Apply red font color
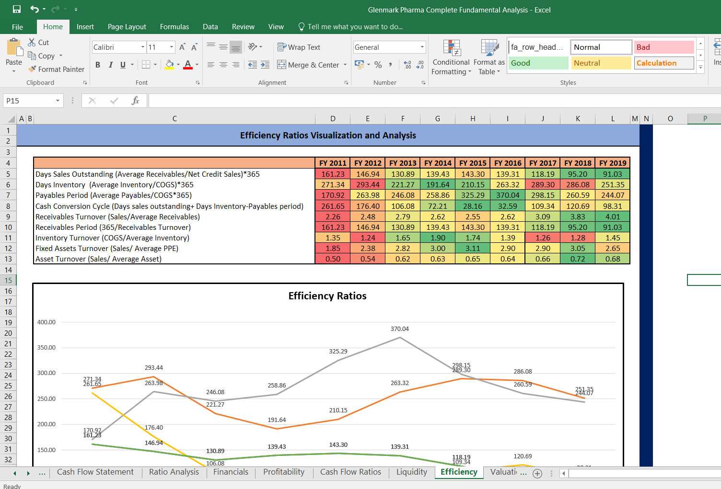Screen dimensions: 721x489 pyautogui.click(x=188, y=65)
